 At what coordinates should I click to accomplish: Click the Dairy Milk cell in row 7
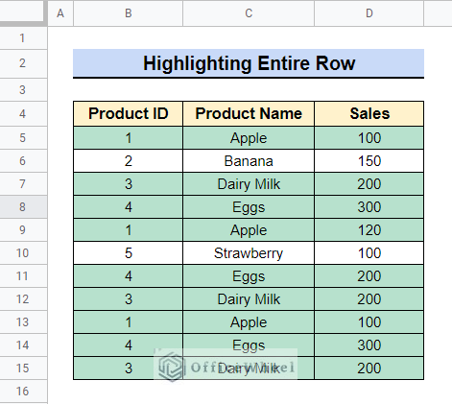249,184
